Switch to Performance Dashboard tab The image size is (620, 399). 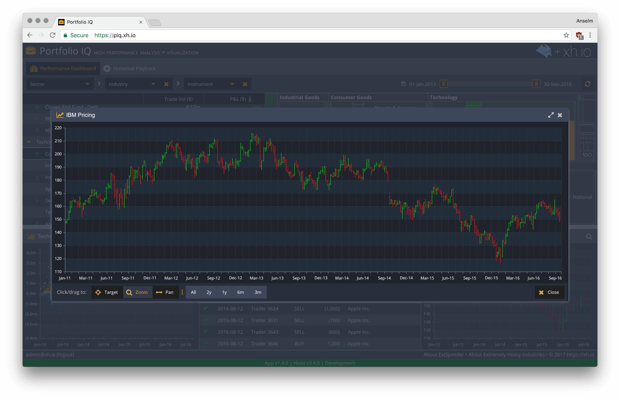pos(63,68)
